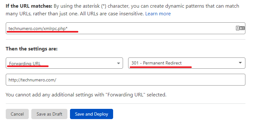Click the http://technumero.com/ destination URL field
This screenshot has width=270, height=136.
(126, 80)
